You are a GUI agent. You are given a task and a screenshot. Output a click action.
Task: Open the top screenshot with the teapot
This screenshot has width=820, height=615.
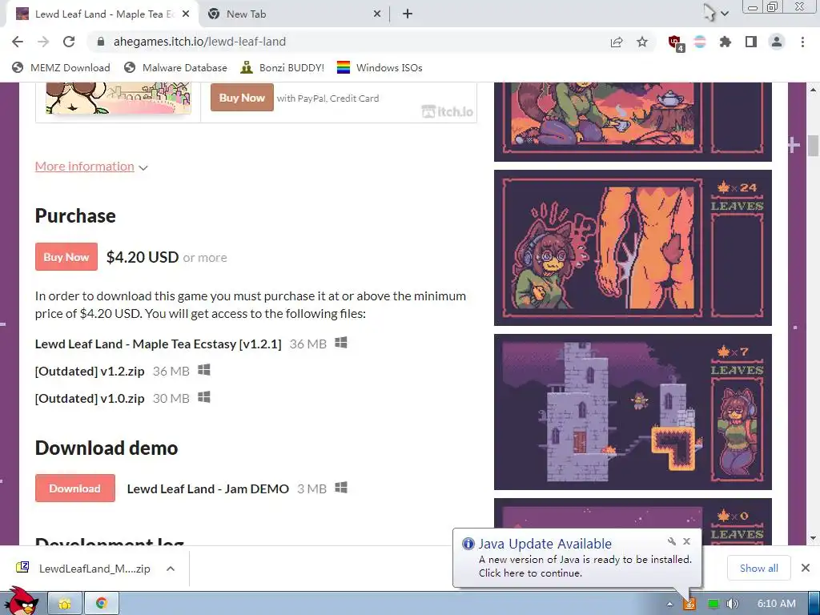(x=633, y=122)
